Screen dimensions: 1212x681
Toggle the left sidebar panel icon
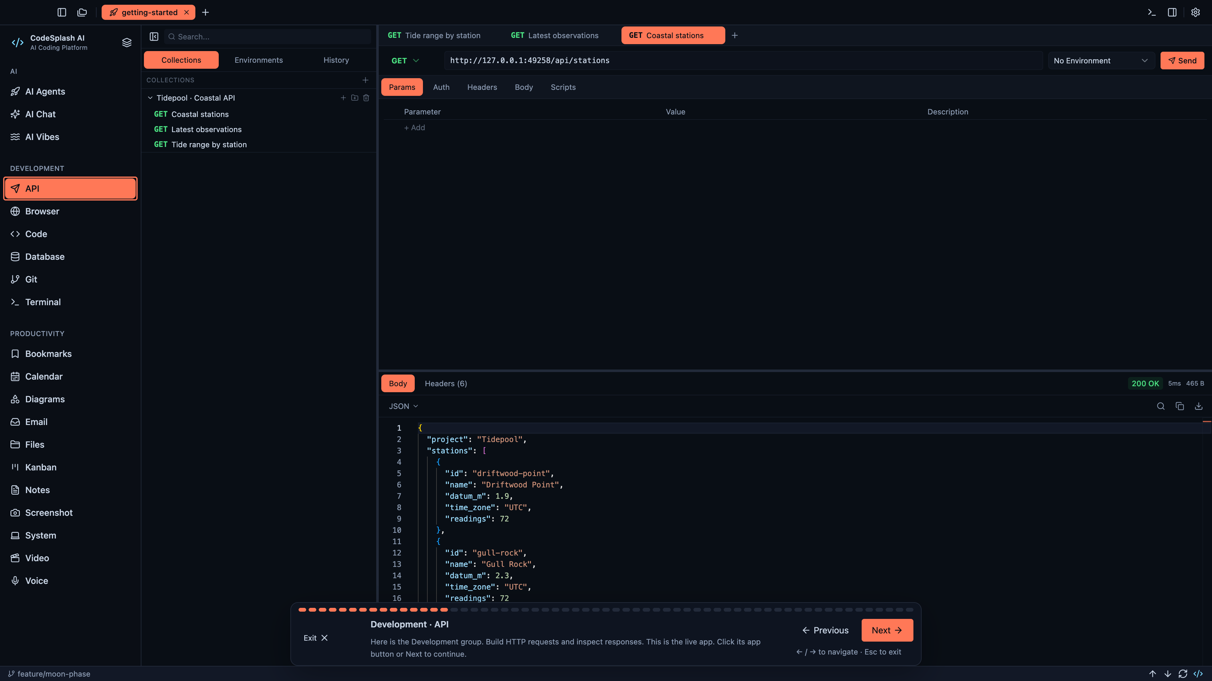62,12
